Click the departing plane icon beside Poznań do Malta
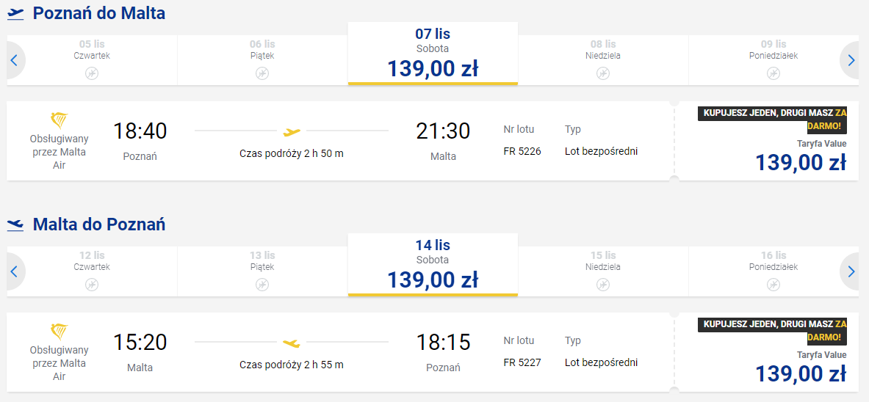Screen dimensions: 869x402 pyautogui.click(x=15, y=14)
